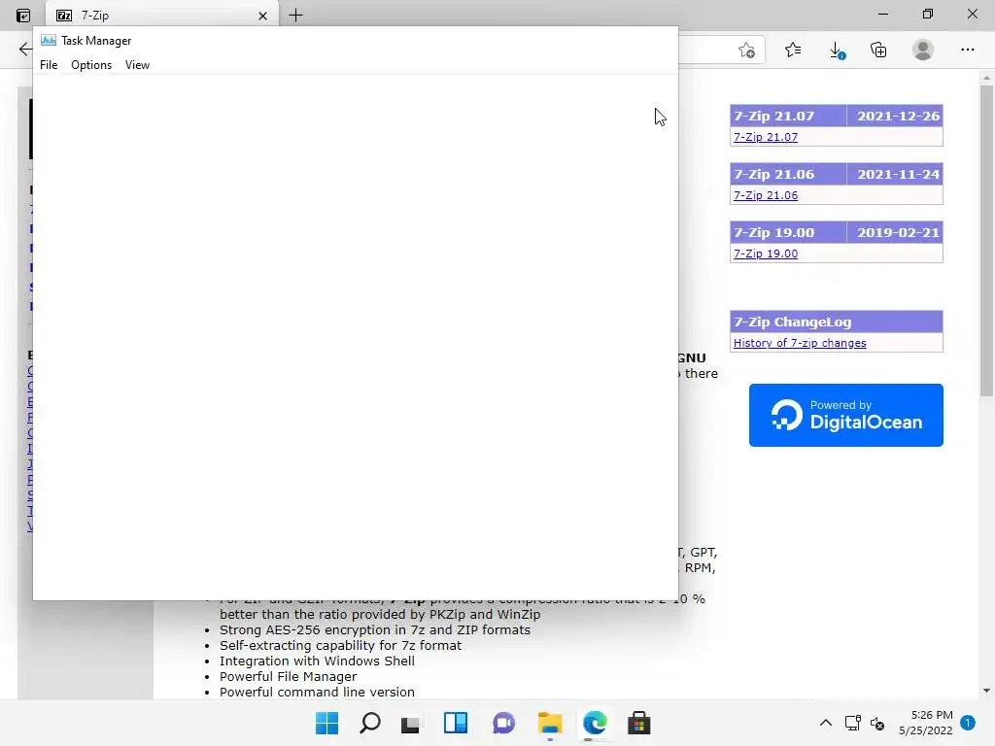Click the 2021-11-24 date text
The width and height of the screenshot is (995, 746).
click(898, 175)
